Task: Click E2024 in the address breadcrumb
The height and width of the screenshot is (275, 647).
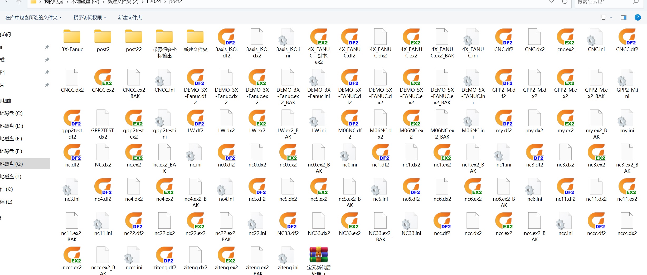Action: (154, 2)
